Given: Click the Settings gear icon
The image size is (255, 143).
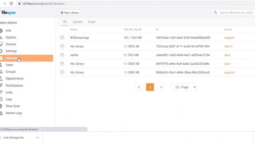Looking at the screenshot, I should point(1,51).
